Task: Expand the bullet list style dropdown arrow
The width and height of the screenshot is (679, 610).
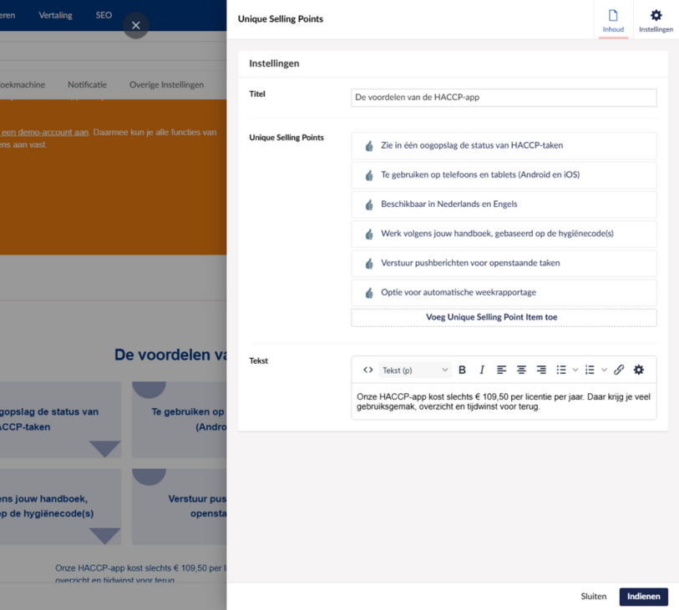Action: [575, 370]
